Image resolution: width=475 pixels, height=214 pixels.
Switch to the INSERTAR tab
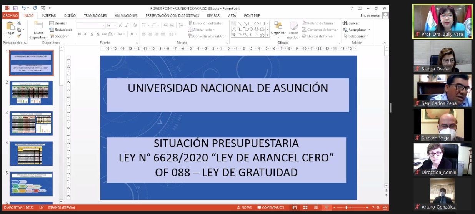coord(49,15)
